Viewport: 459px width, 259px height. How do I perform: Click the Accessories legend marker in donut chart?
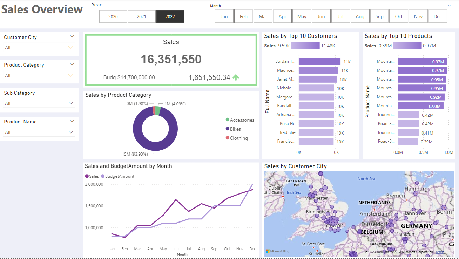[x=228, y=120]
